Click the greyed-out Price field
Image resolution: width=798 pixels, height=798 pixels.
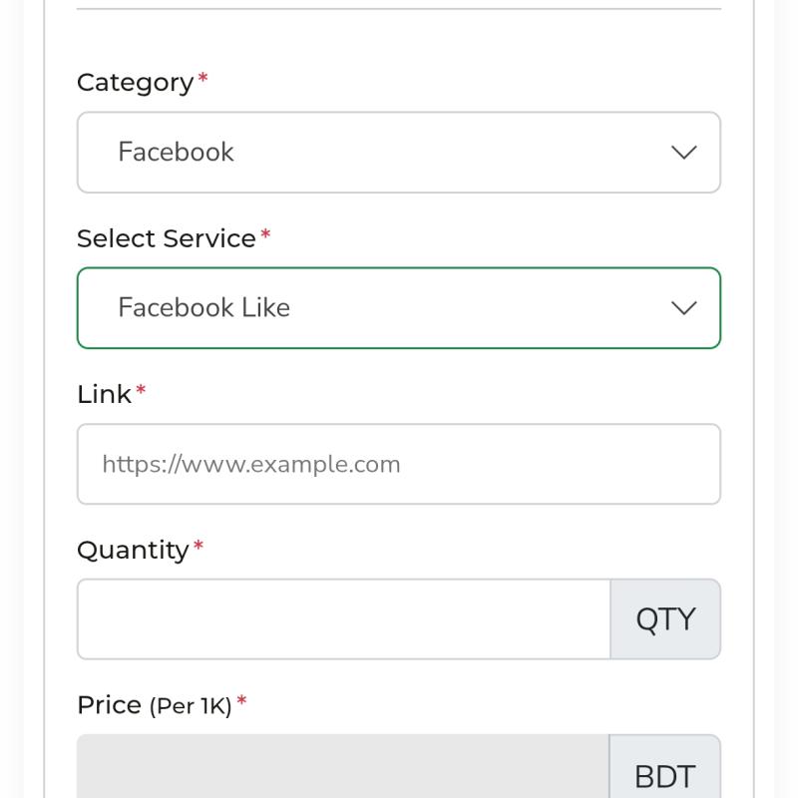343,766
